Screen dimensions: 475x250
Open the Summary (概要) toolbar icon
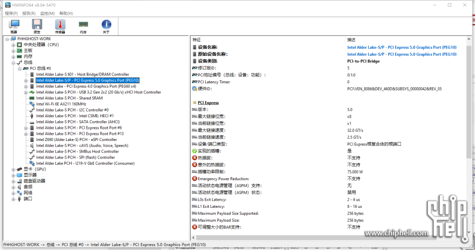click(14, 26)
